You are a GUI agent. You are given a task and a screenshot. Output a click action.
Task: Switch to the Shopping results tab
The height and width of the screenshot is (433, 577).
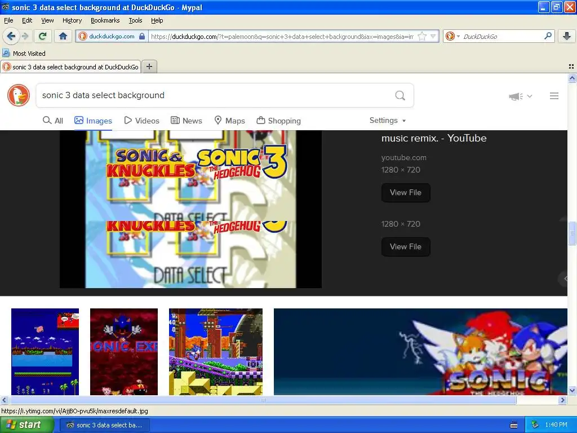click(x=278, y=121)
